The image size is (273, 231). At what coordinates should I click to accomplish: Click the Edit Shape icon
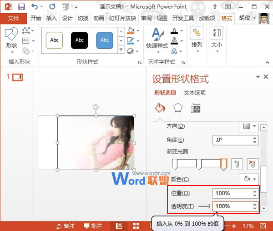tap(26, 30)
